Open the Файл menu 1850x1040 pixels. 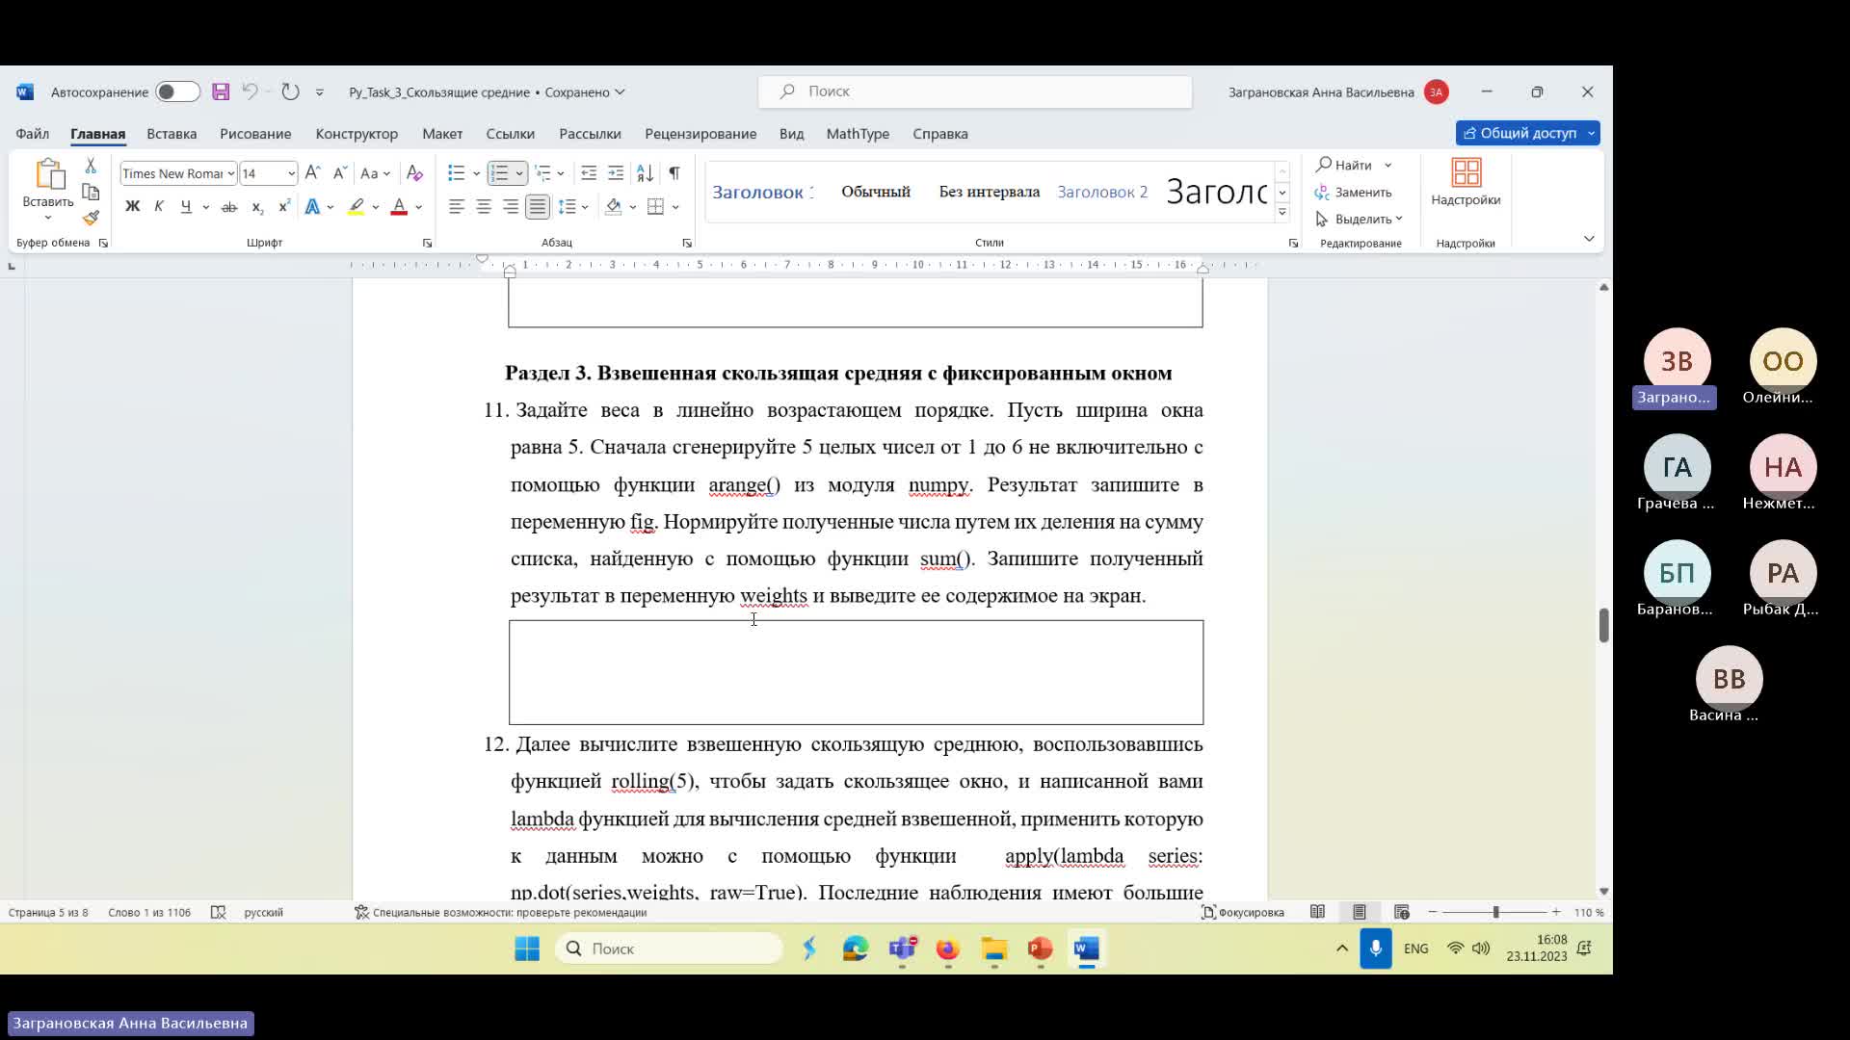[x=32, y=134]
